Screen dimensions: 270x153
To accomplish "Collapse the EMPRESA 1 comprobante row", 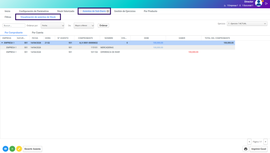I will (2, 43).
